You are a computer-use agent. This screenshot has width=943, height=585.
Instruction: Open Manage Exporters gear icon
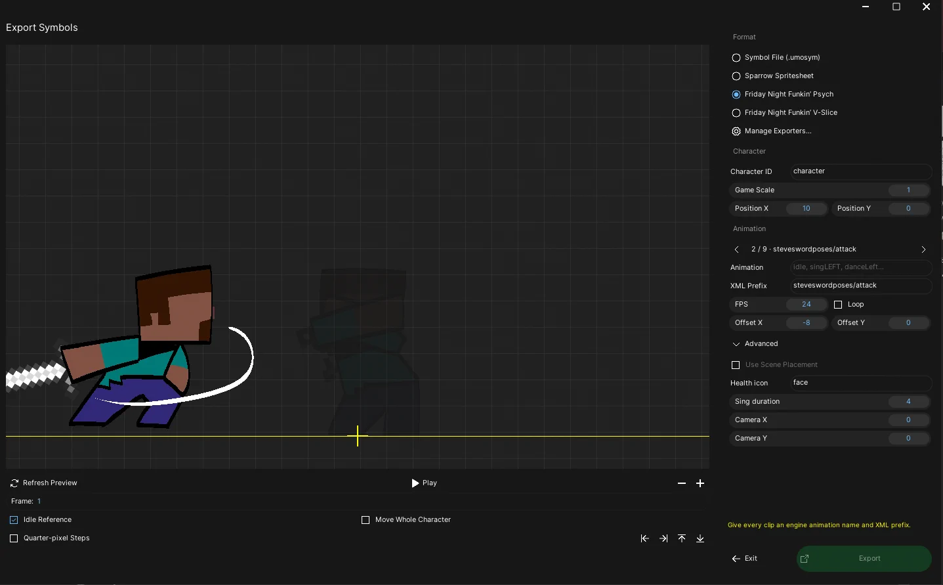(x=736, y=131)
